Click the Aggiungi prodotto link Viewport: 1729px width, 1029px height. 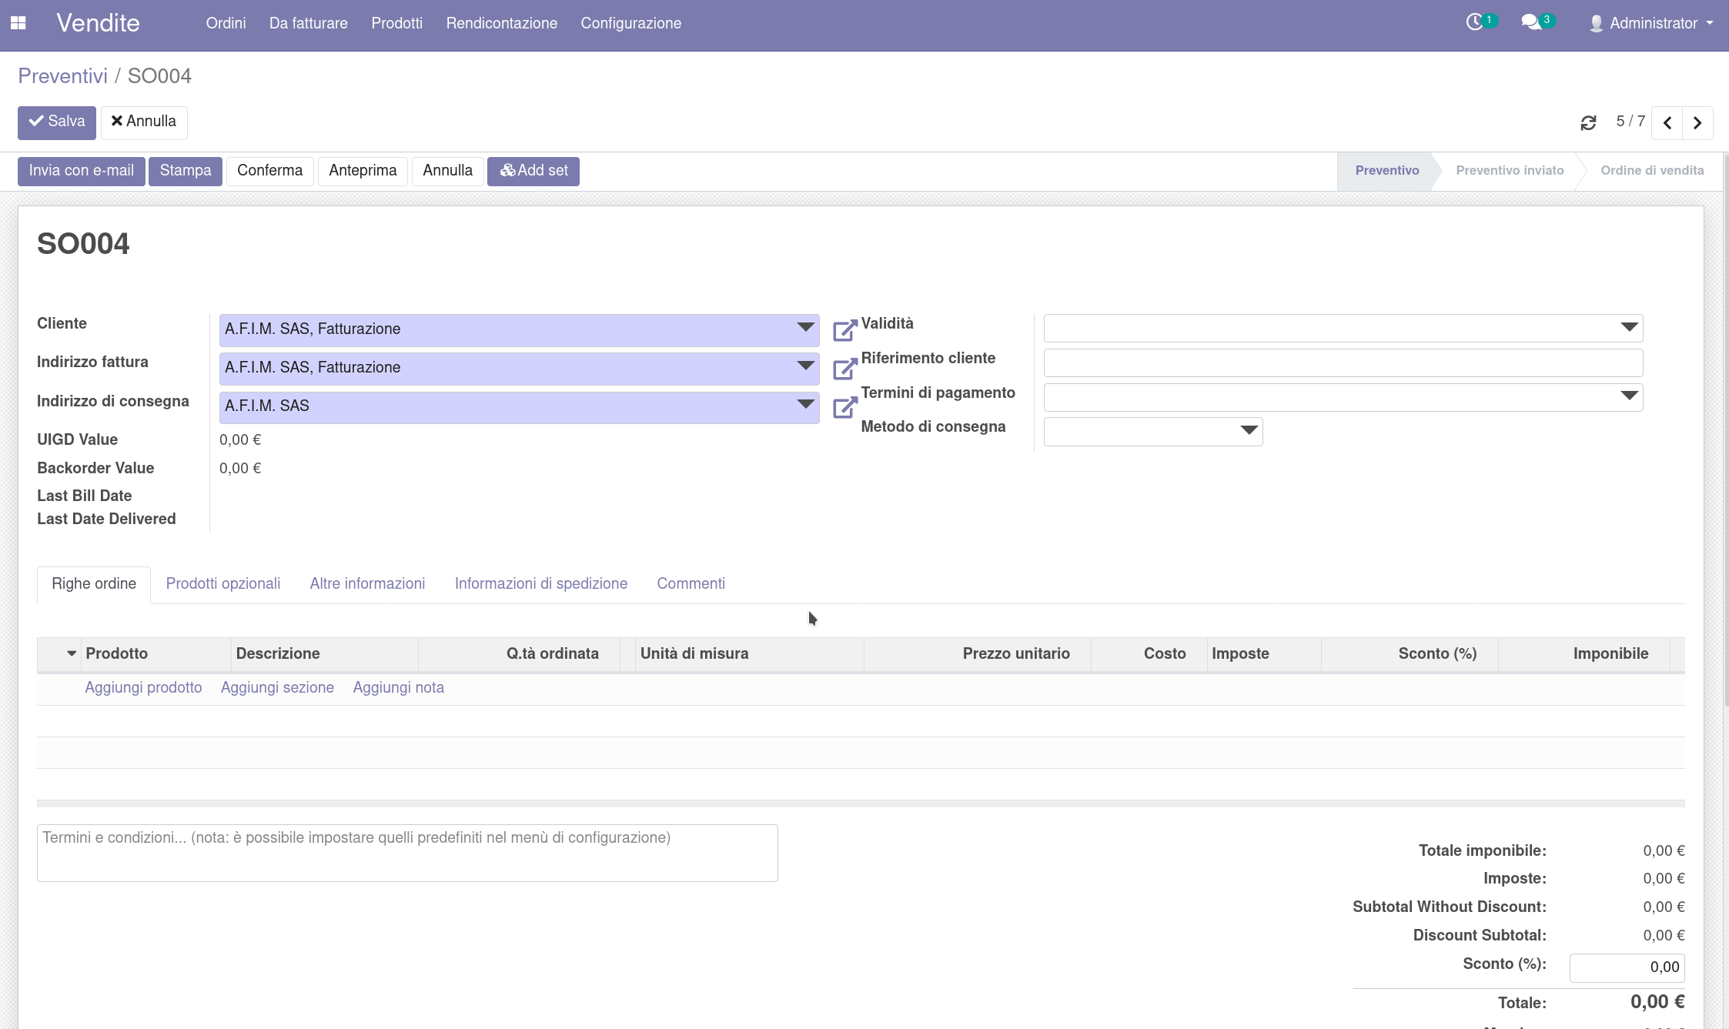point(143,687)
